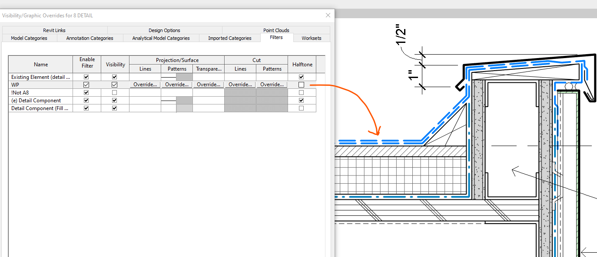
Task: Enable Visibility for the !Not A8 filter
Action: (x=114, y=92)
